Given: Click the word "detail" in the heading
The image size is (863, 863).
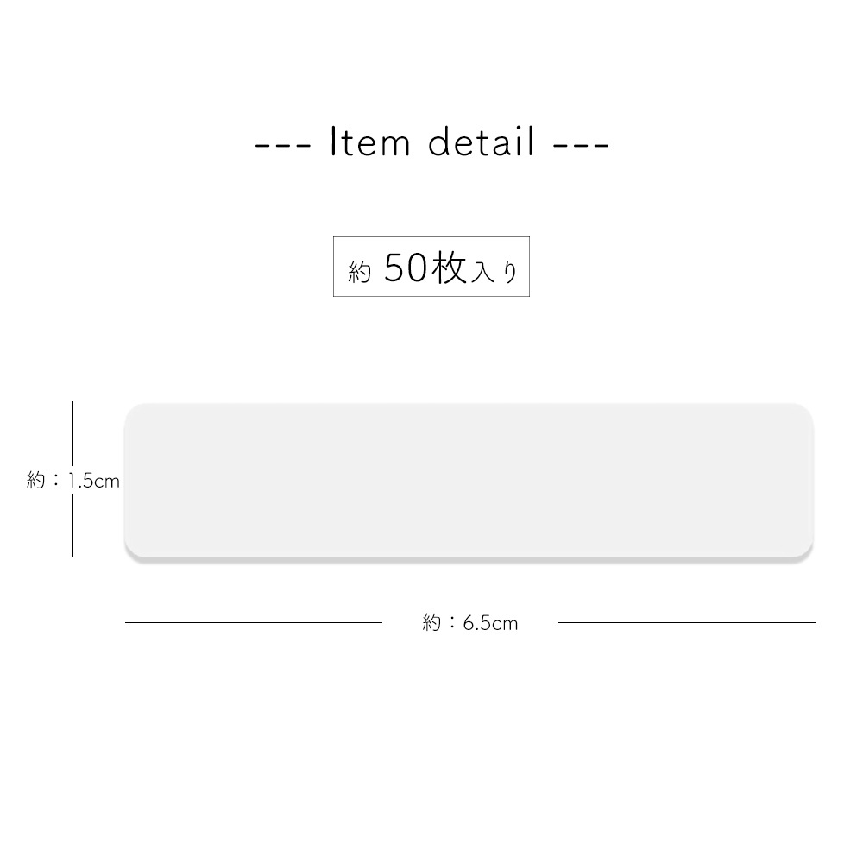Looking at the screenshot, I should click(482, 142).
